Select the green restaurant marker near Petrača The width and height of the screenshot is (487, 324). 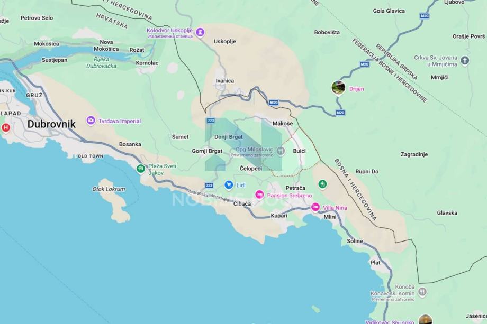click(x=322, y=184)
